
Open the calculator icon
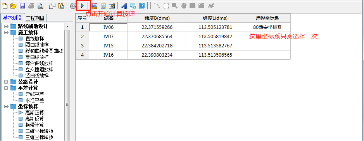pos(103,6)
